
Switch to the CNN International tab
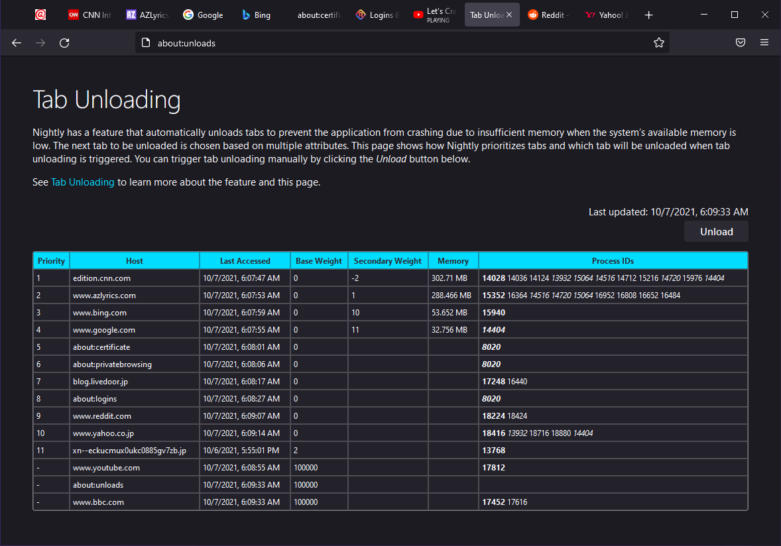click(x=90, y=15)
